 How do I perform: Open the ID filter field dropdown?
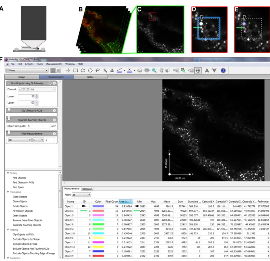click(20, 140)
